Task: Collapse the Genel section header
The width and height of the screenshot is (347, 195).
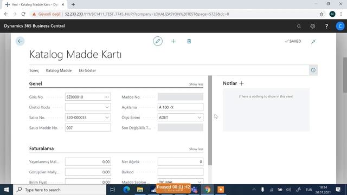Action: pos(36,83)
